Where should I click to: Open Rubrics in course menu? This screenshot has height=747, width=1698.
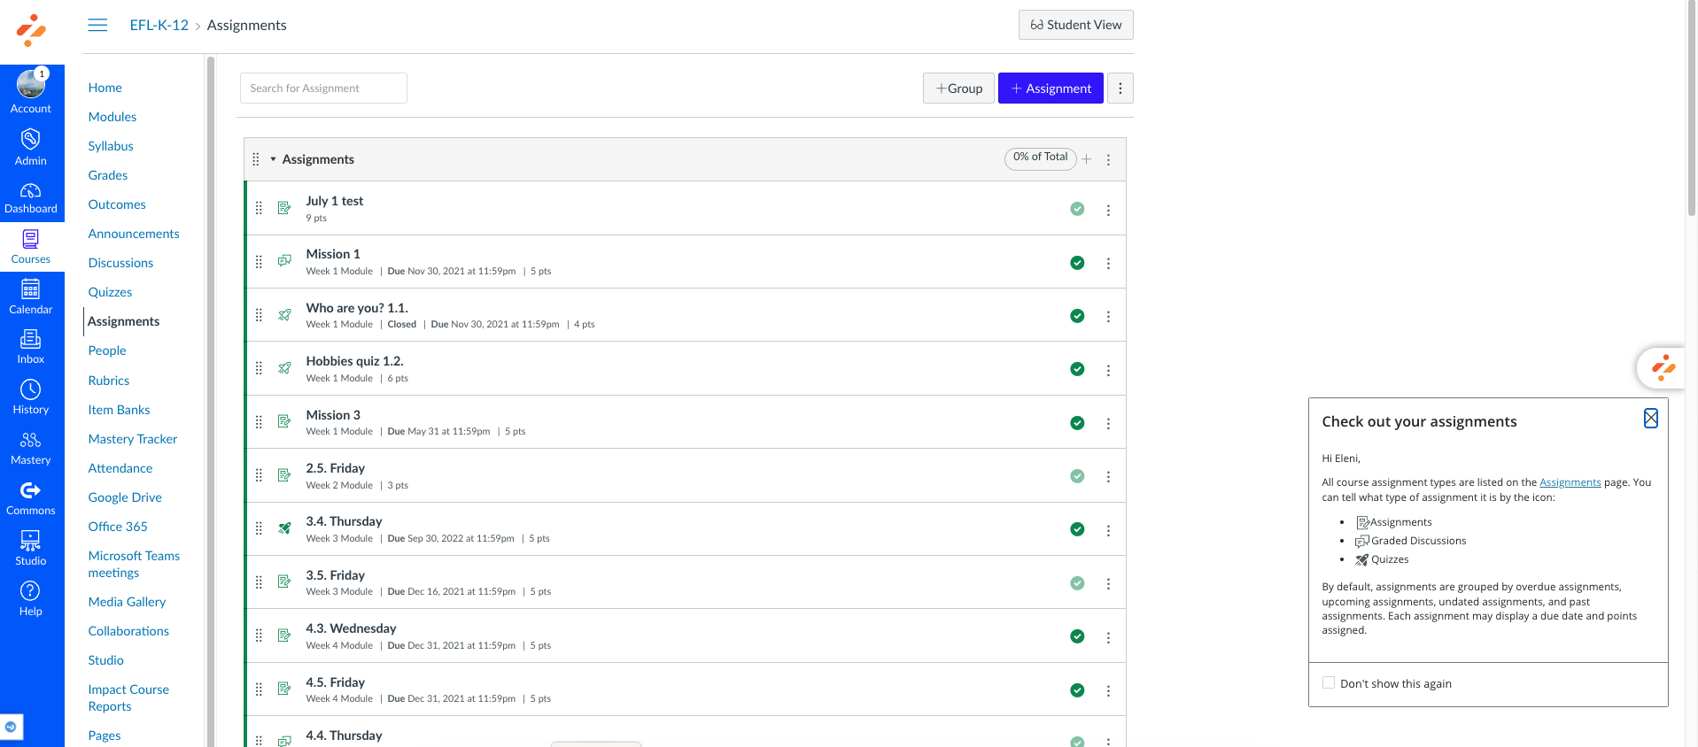click(109, 381)
